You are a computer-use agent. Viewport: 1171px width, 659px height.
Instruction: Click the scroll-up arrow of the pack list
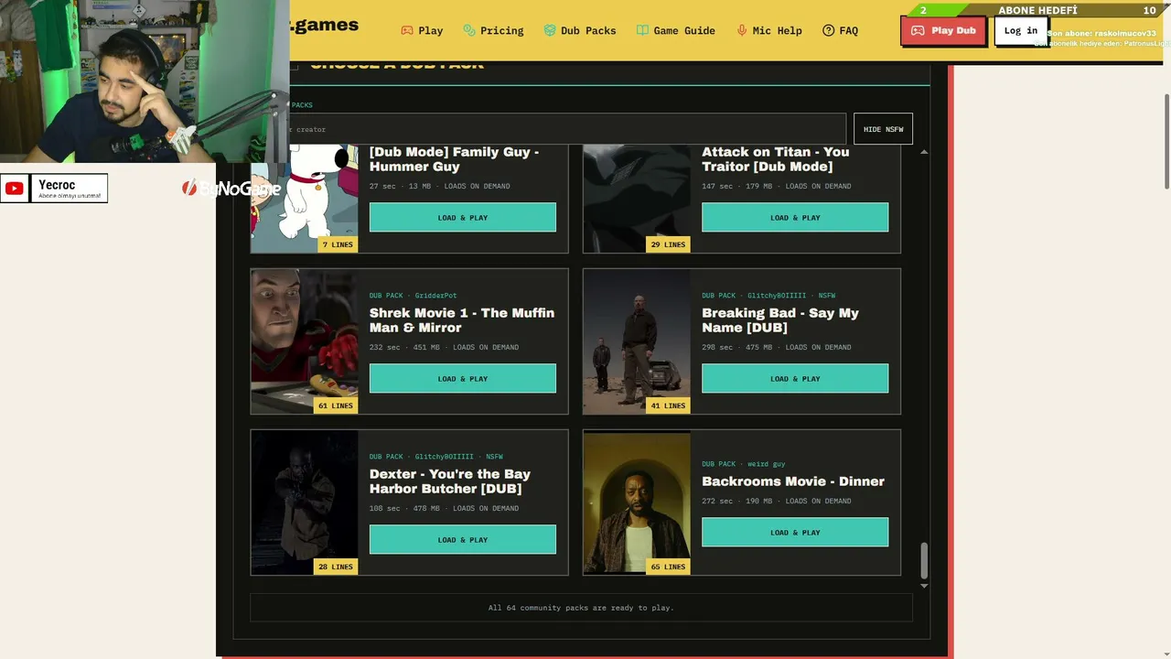tap(924, 151)
